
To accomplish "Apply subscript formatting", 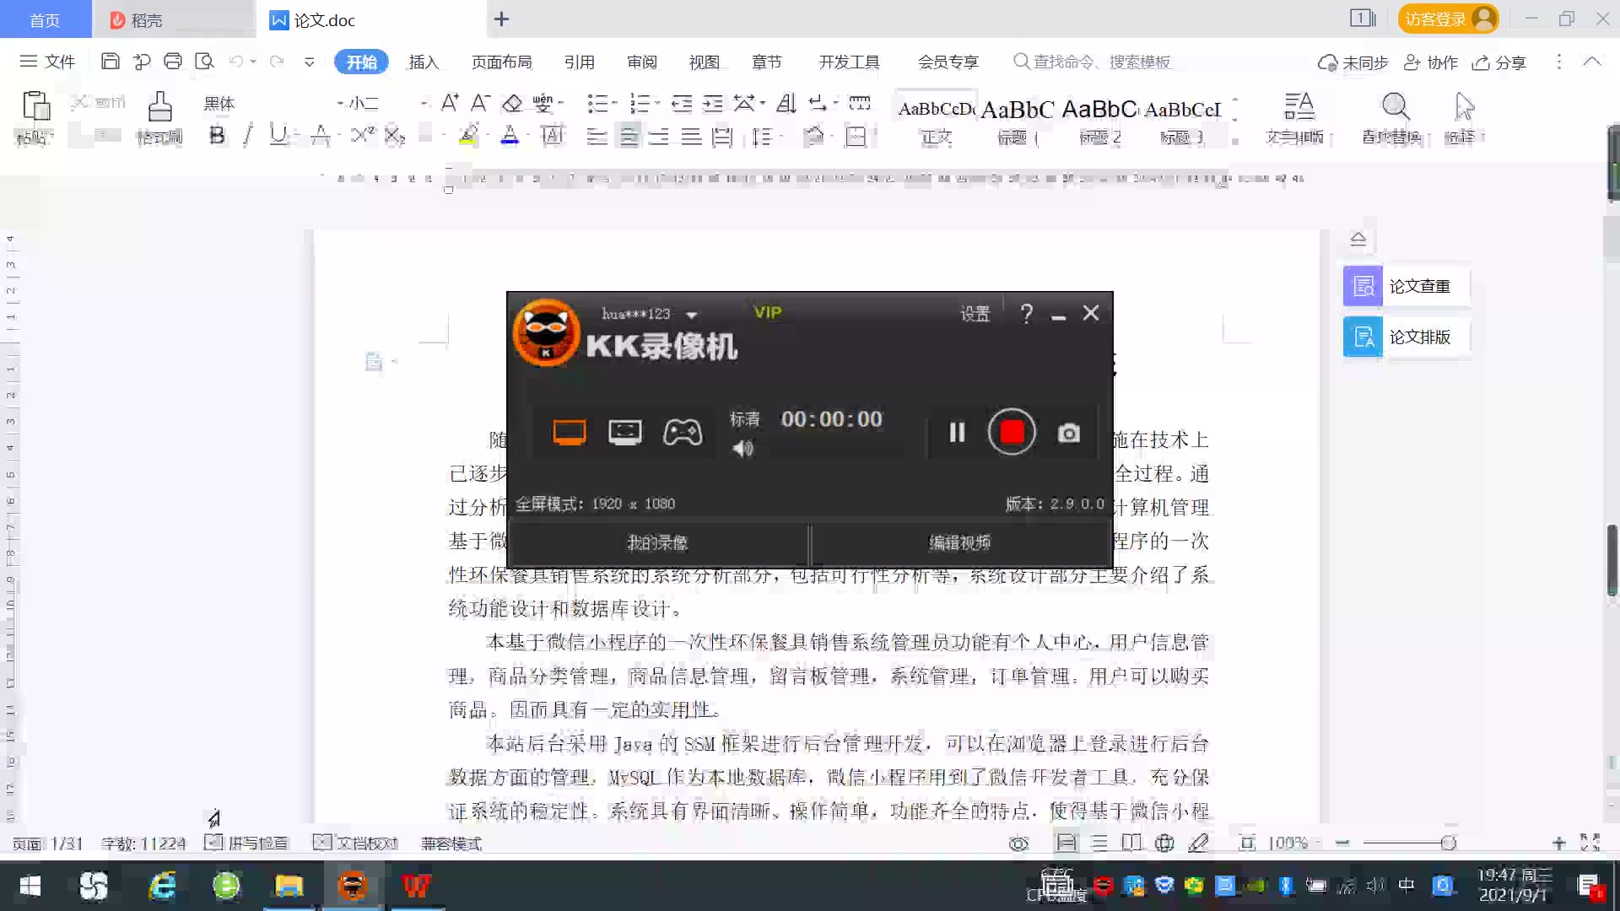I will [395, 135].
